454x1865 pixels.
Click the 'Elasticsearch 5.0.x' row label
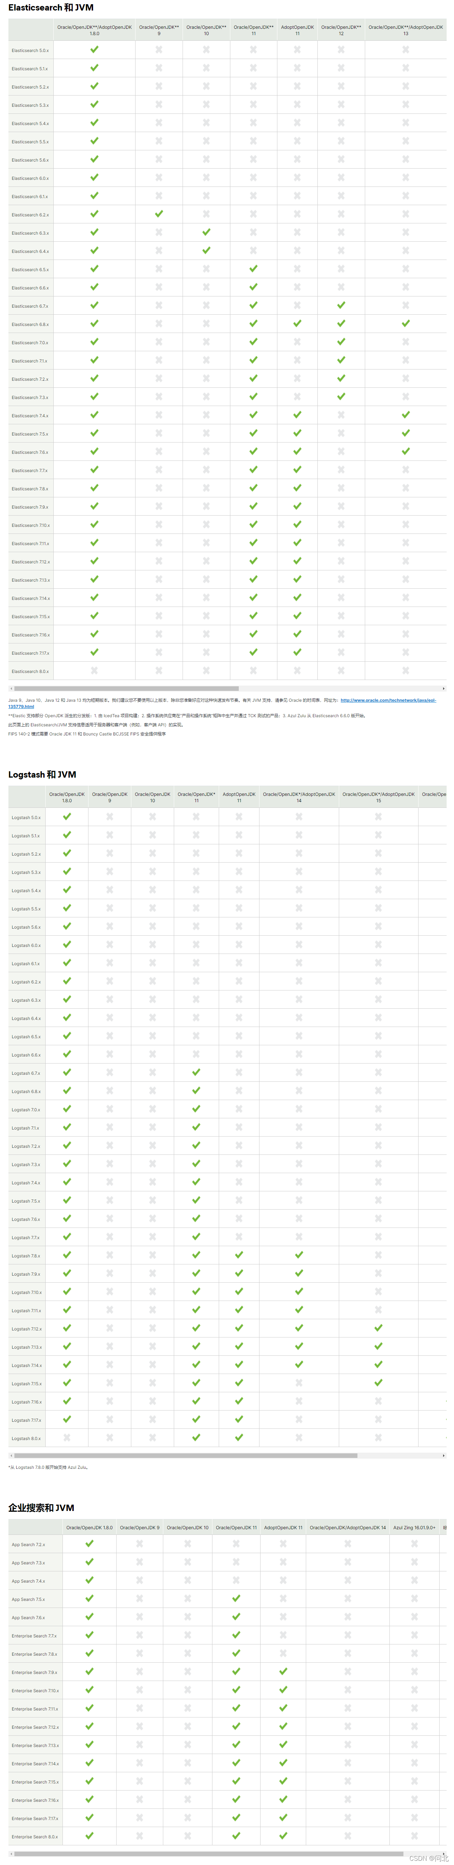[x=31, y=51]
